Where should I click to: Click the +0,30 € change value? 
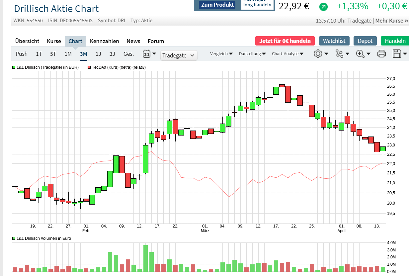[x=392, y=6]
